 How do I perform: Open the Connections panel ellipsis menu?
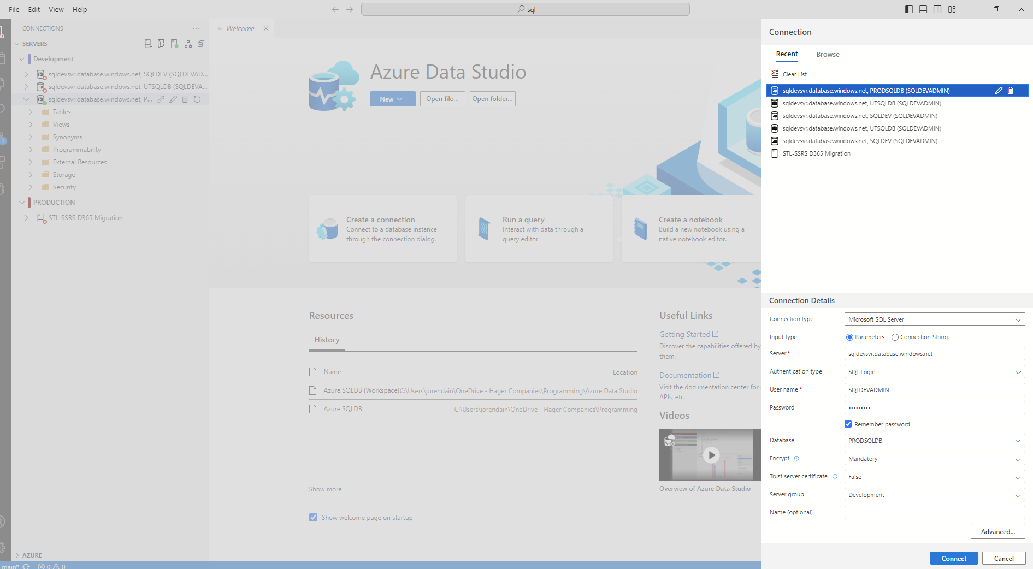tap(196, 28)
